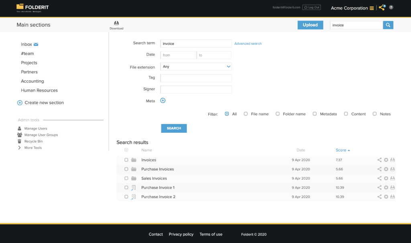Download Purchase Invoice 2 file

pyautogui.click(x=393, y=196)
